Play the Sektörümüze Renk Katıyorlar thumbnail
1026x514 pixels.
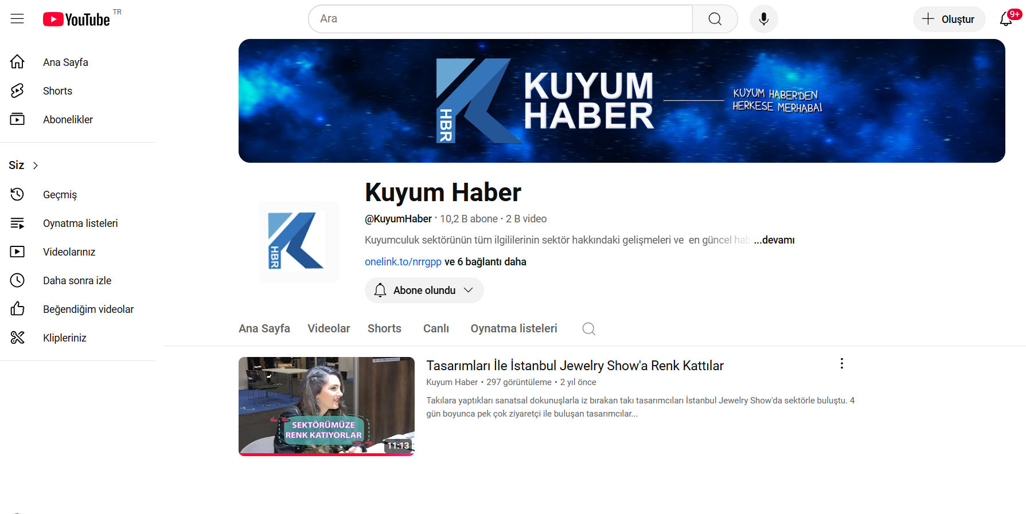pos(326,406)
